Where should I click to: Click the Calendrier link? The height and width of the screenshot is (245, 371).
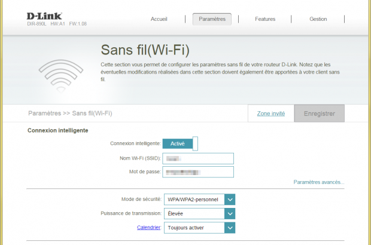[148, 228]
